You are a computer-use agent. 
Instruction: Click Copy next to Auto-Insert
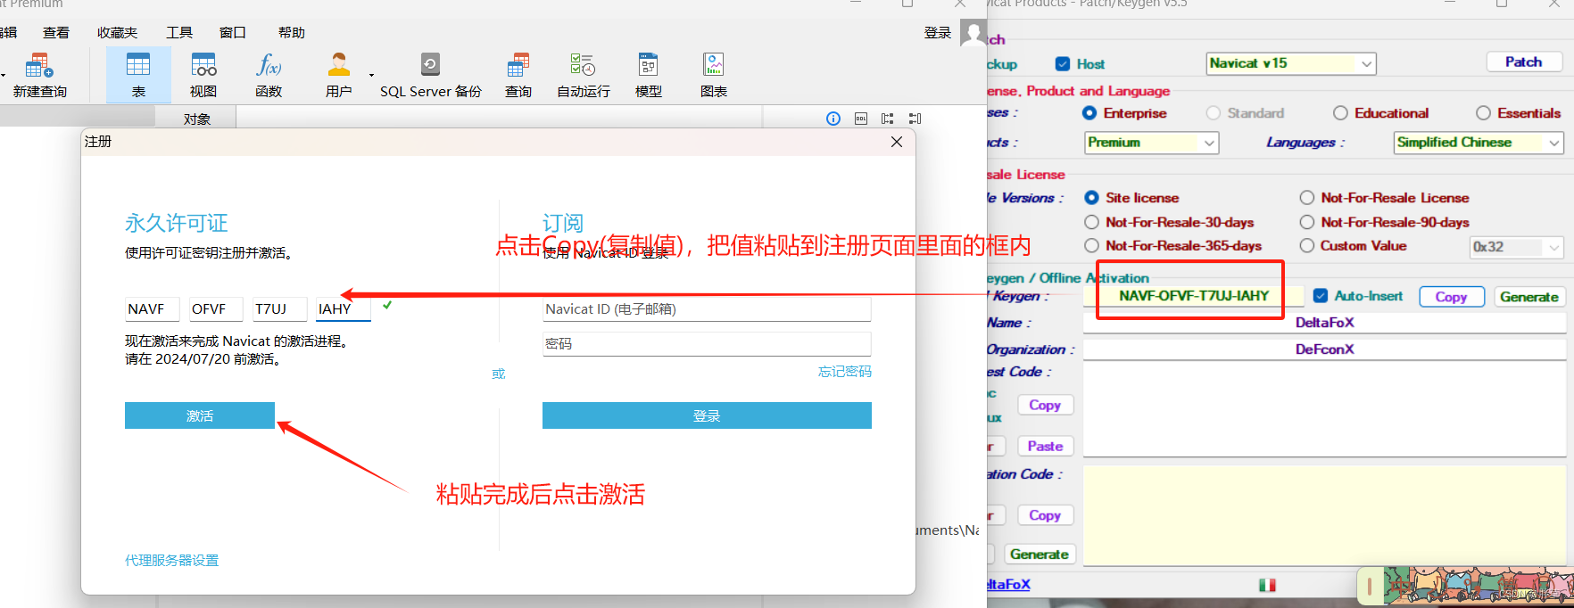point(1451,297)
